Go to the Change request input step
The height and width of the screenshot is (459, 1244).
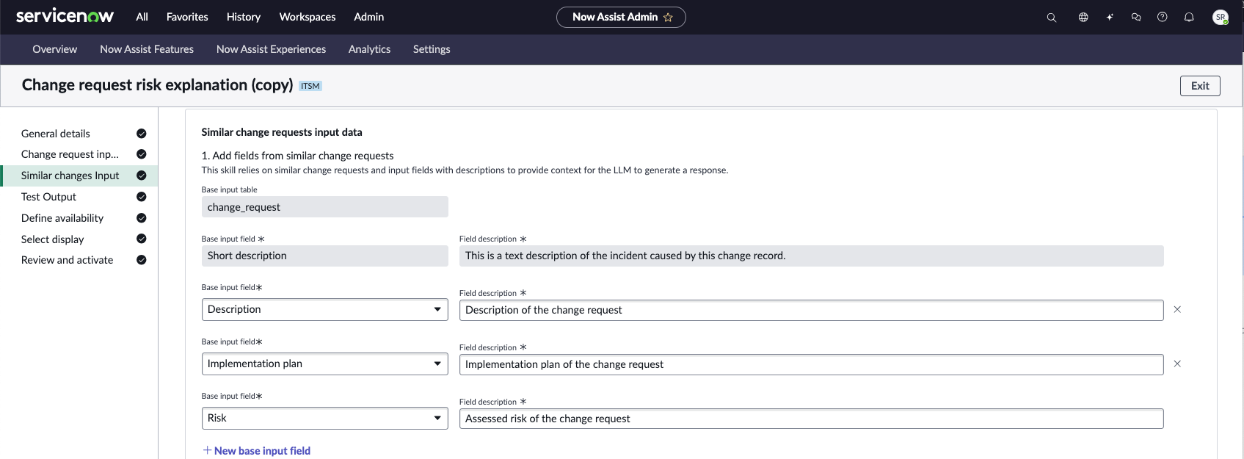(70, 154)
